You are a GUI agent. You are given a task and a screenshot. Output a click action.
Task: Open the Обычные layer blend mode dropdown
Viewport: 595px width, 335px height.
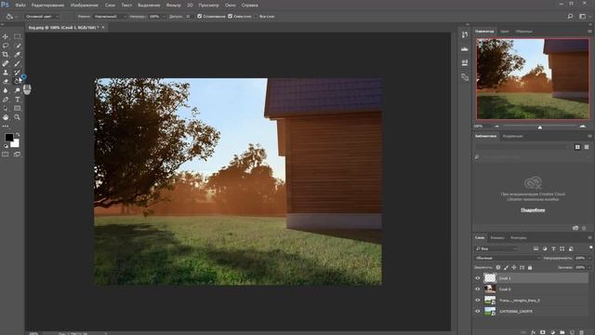pyautogui.click(x=508, y=258)
